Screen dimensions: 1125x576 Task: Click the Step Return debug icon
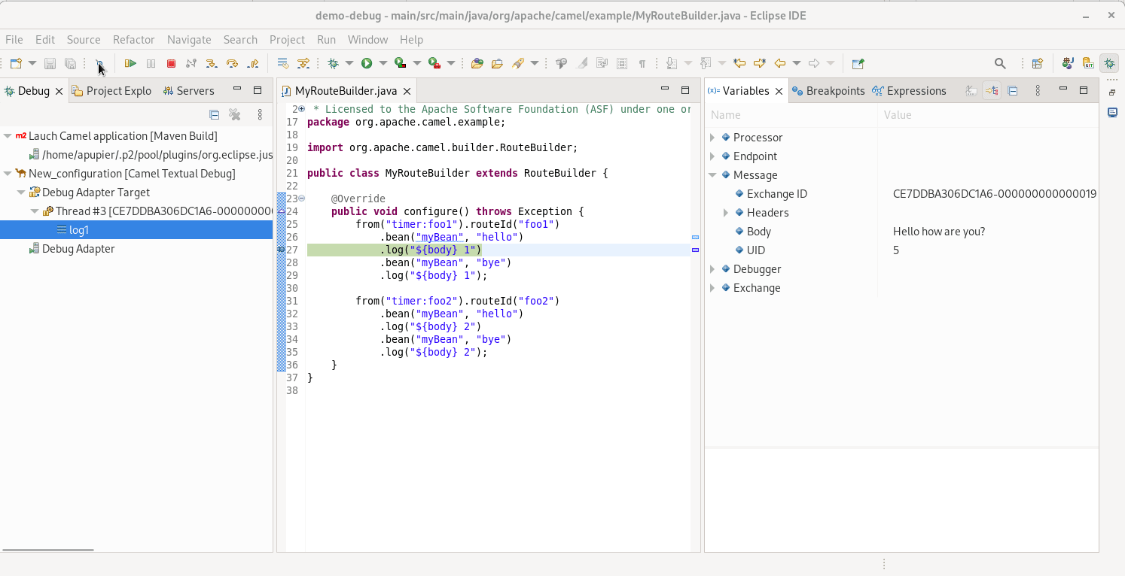click(x=252, y=63)
